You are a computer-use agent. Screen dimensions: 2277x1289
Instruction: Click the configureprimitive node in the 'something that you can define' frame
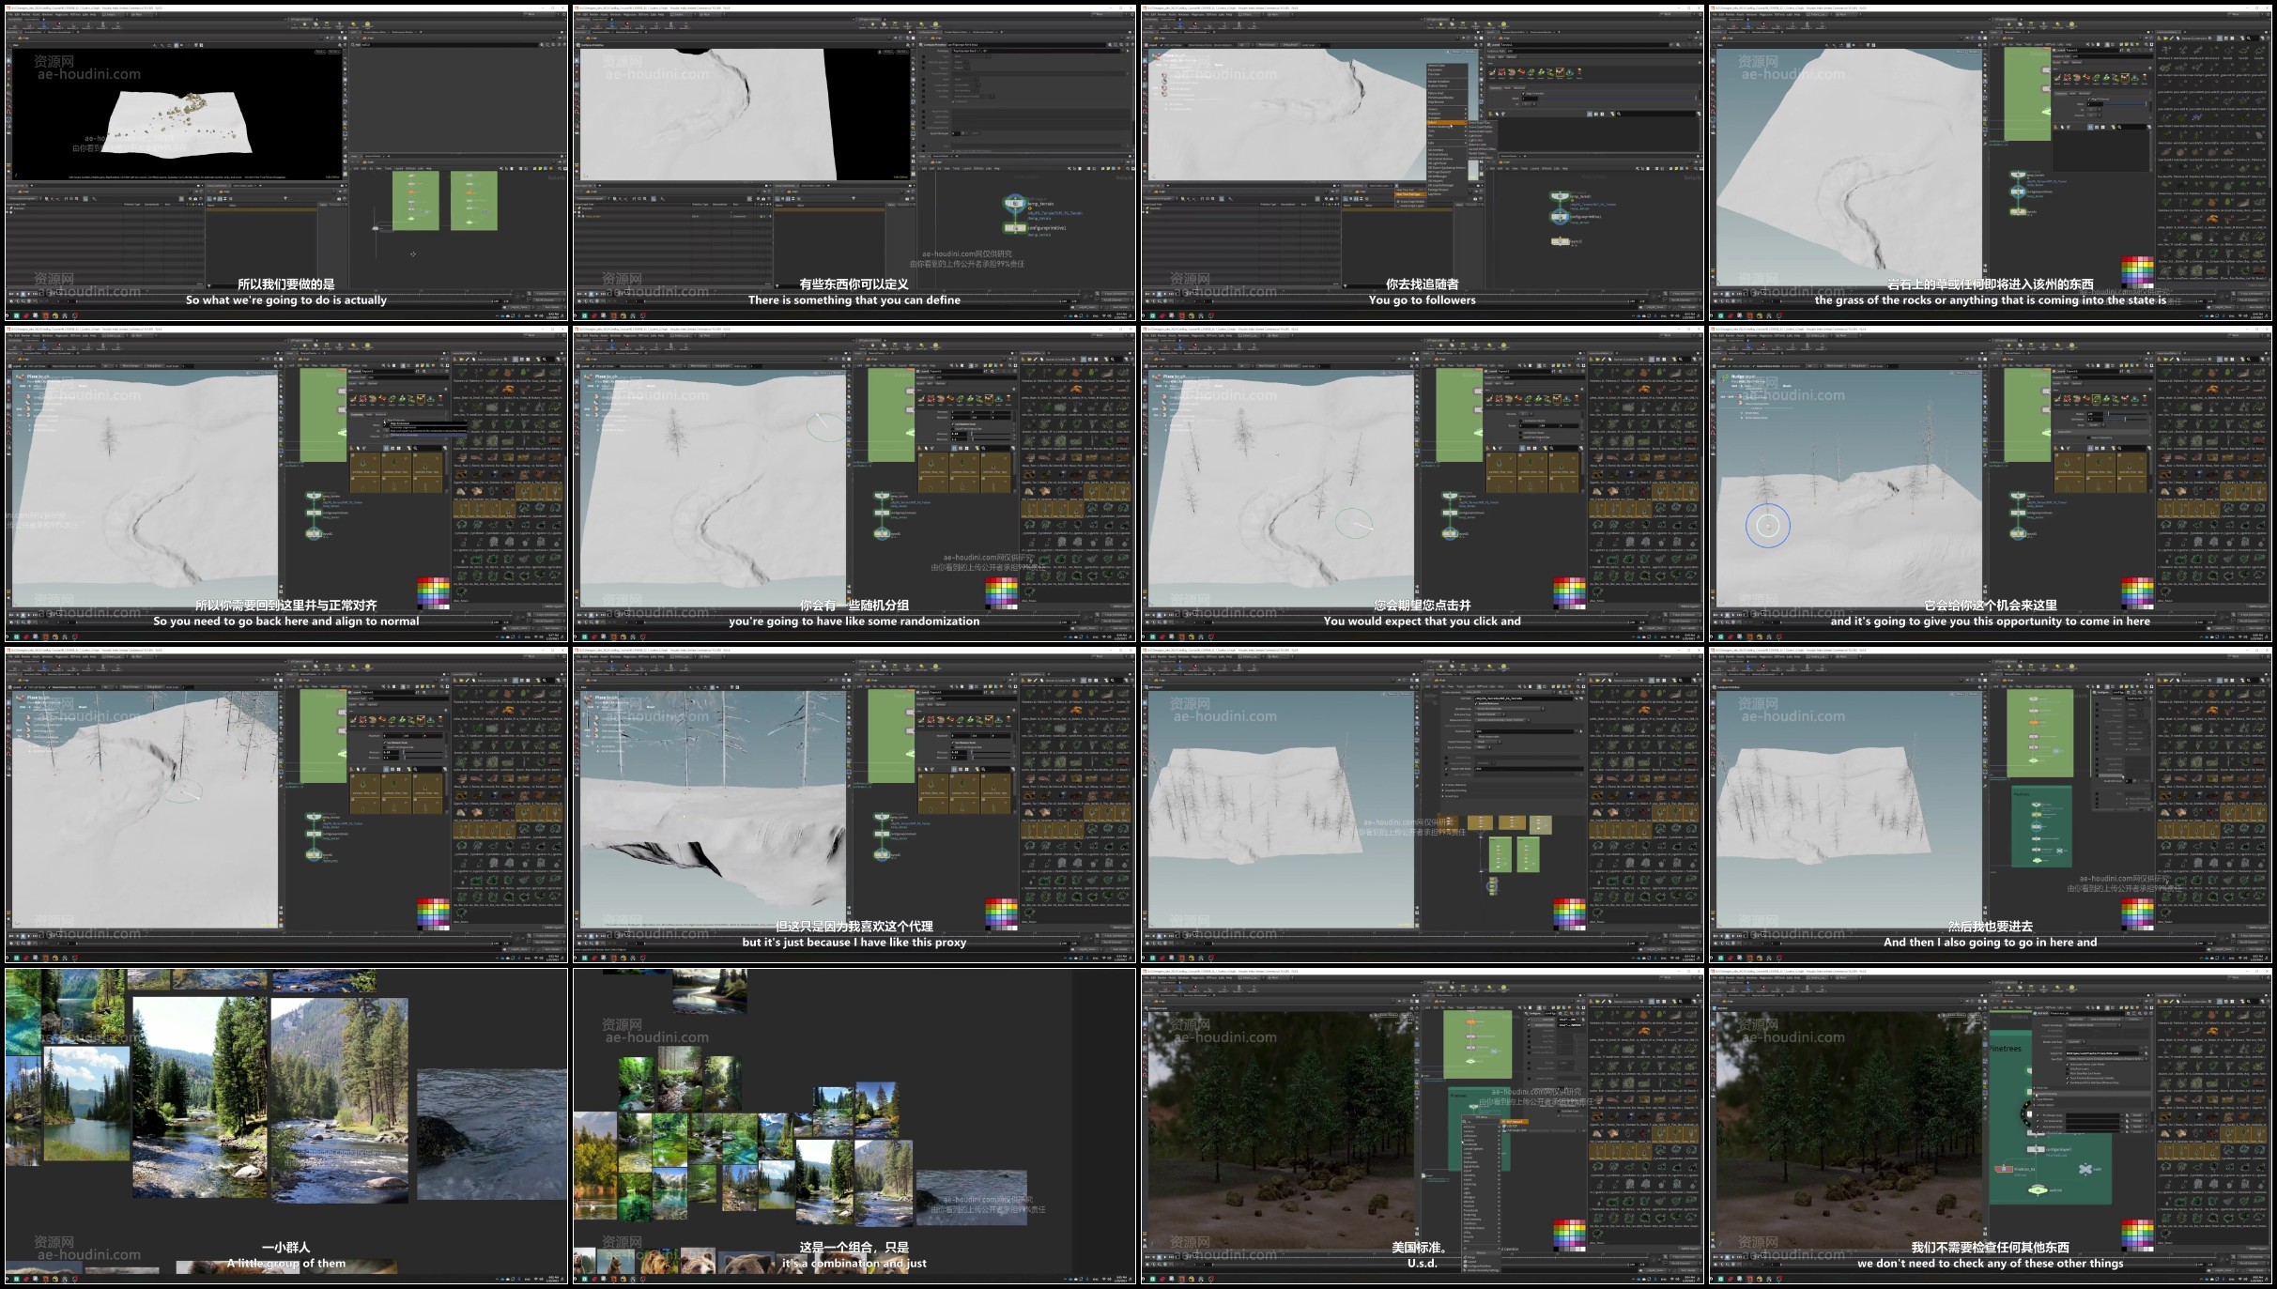pyautogui.click(x=1014, y=227)
